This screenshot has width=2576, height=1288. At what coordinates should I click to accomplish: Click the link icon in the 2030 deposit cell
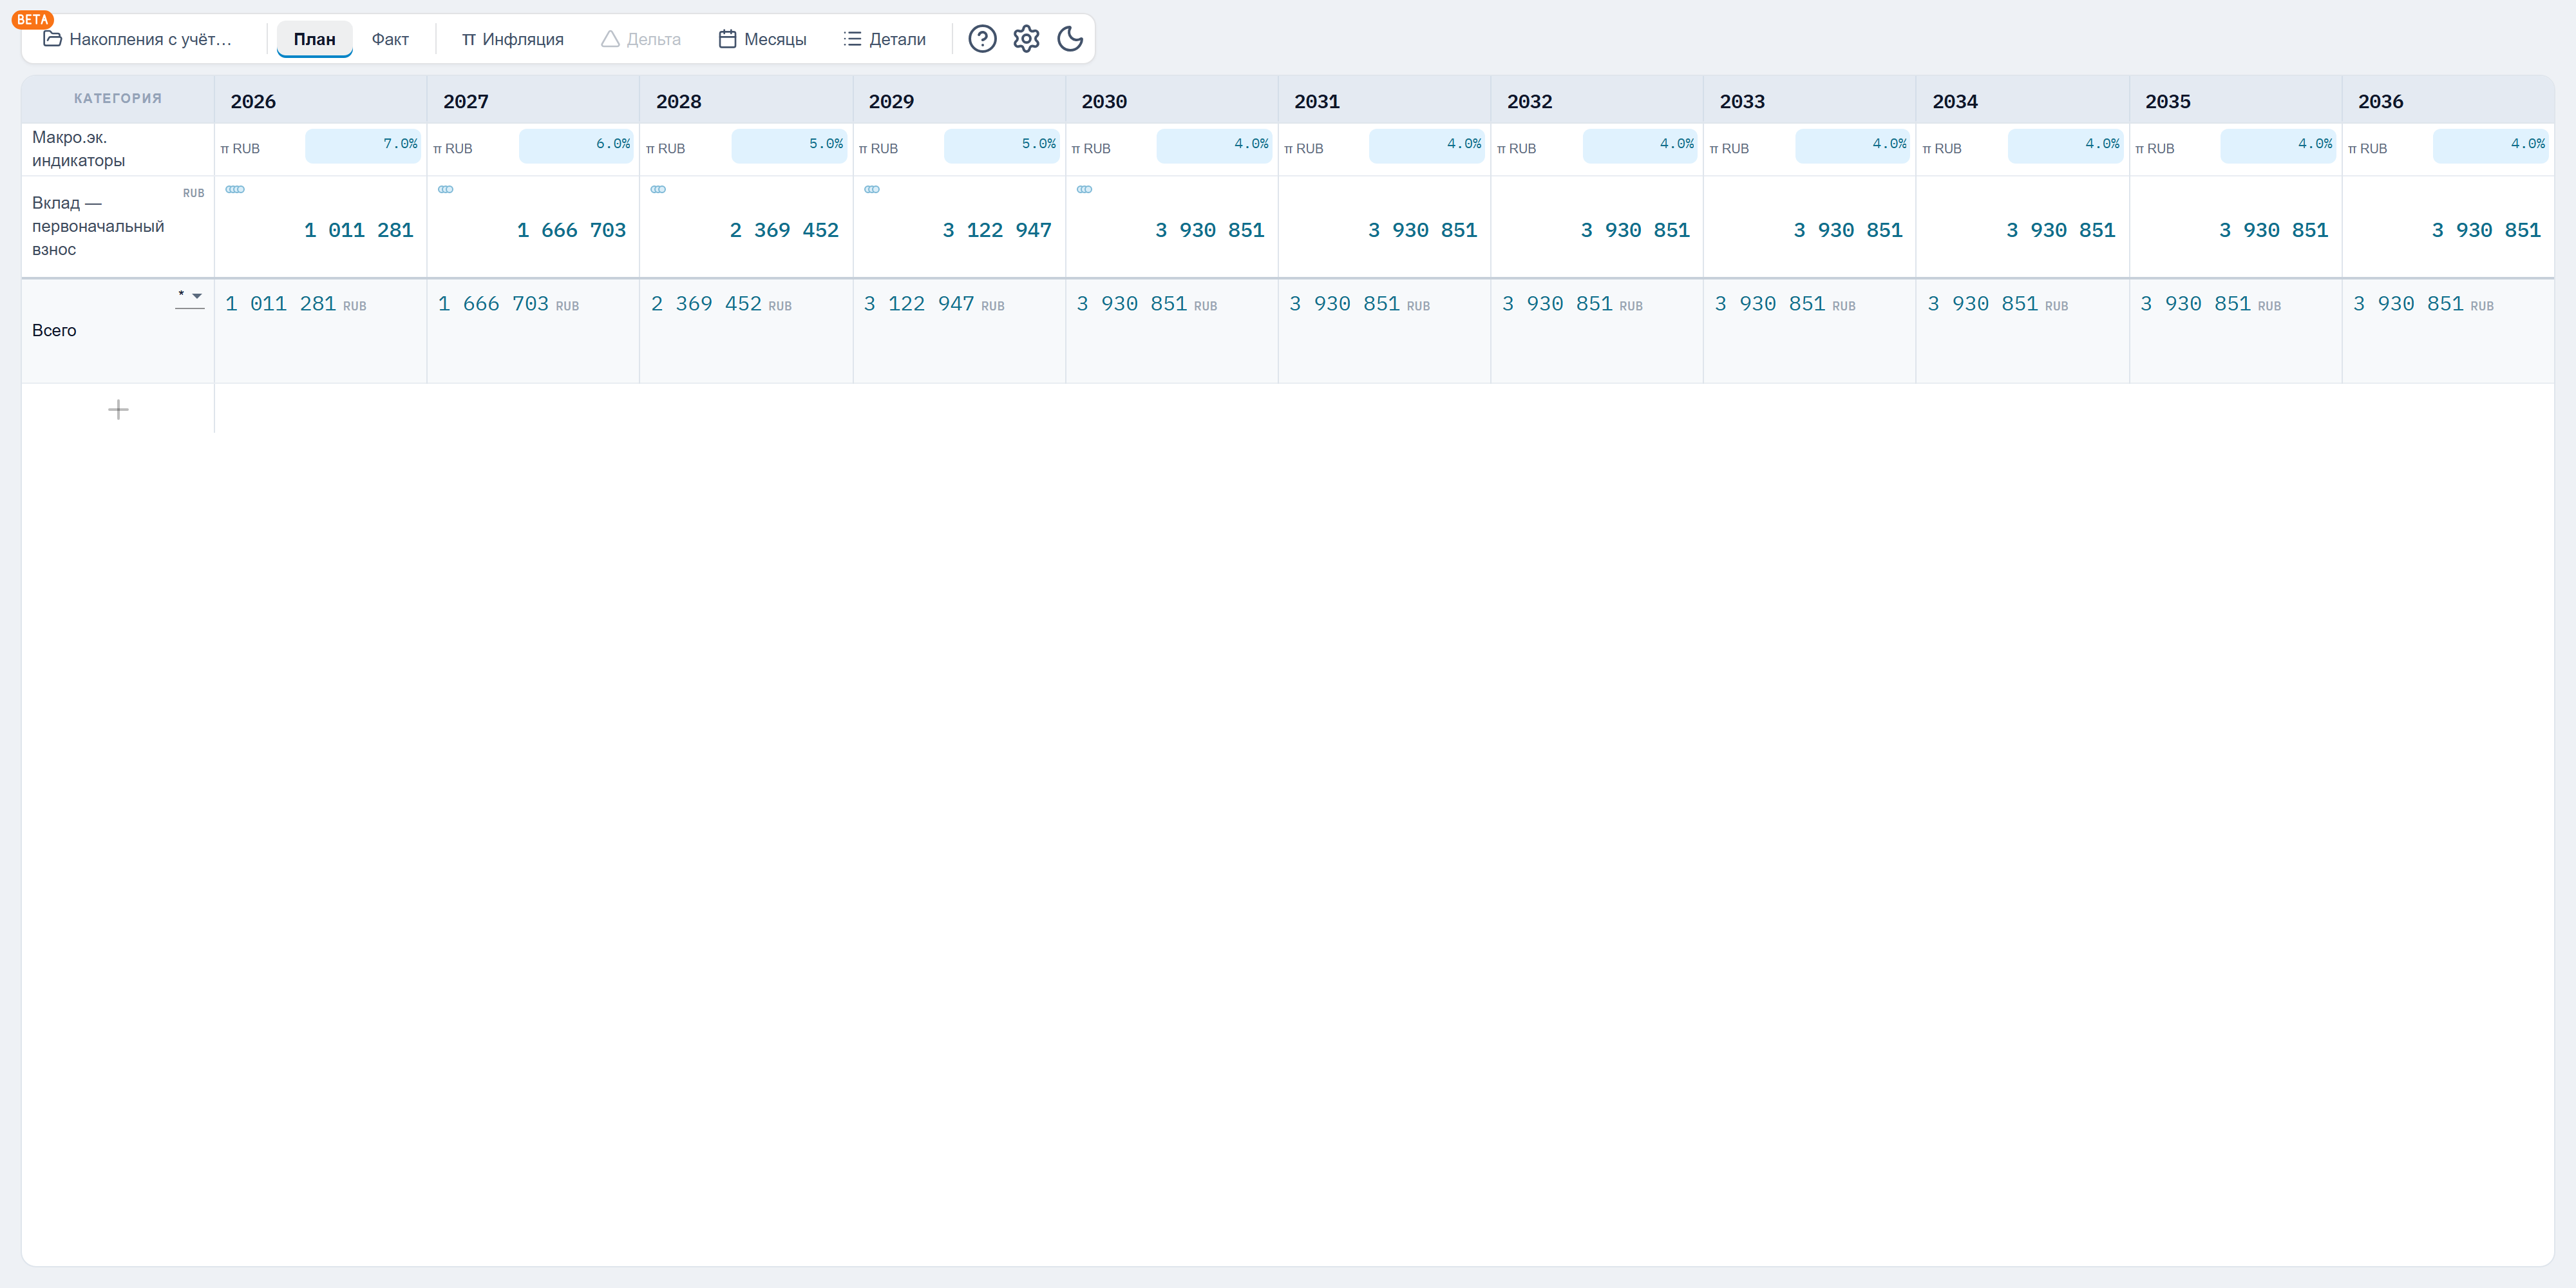(x=1084, y=189)
